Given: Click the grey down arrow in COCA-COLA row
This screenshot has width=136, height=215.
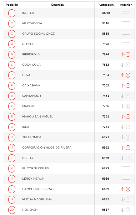Looking at the screenshot, I should pos(122,65).
